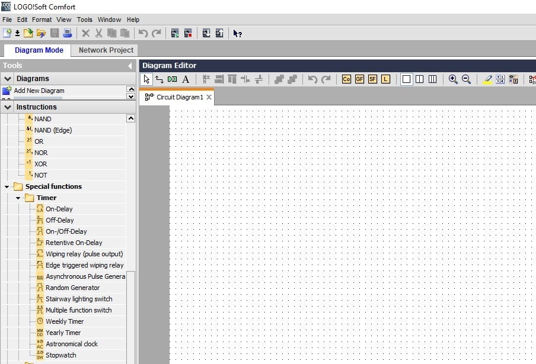
Task: Select the Text tool marked A
Action: [186, 79]
